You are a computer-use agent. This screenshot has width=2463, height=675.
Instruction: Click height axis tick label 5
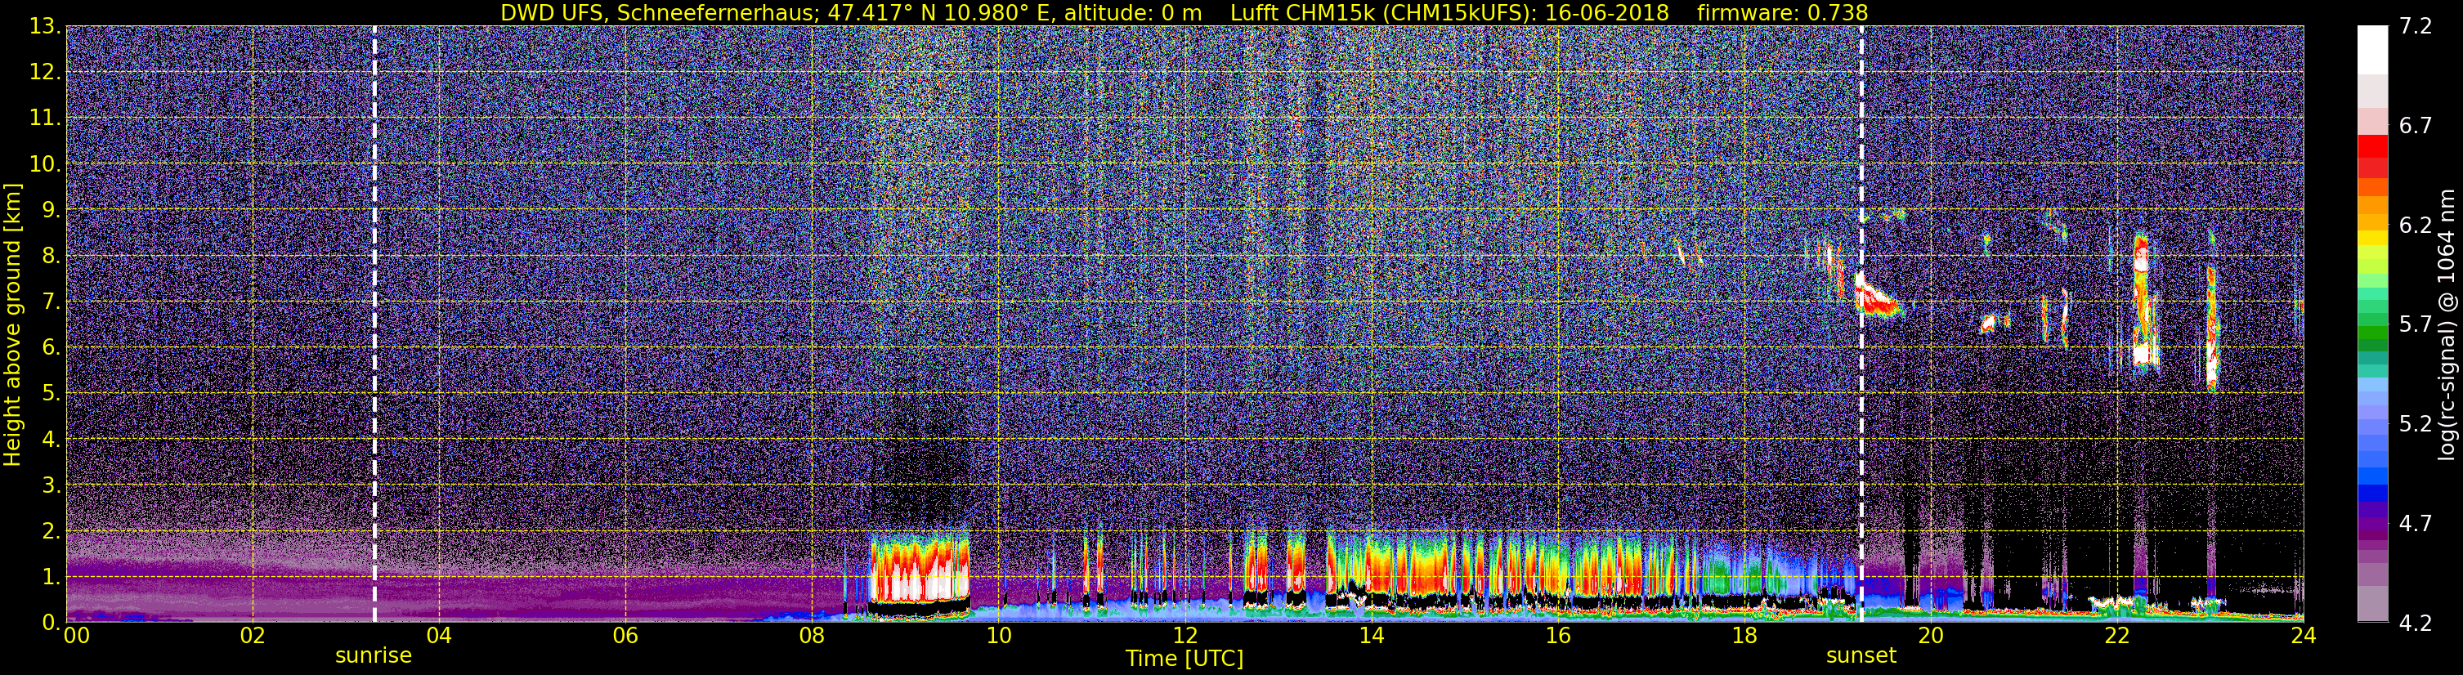(x=52, y=394)
